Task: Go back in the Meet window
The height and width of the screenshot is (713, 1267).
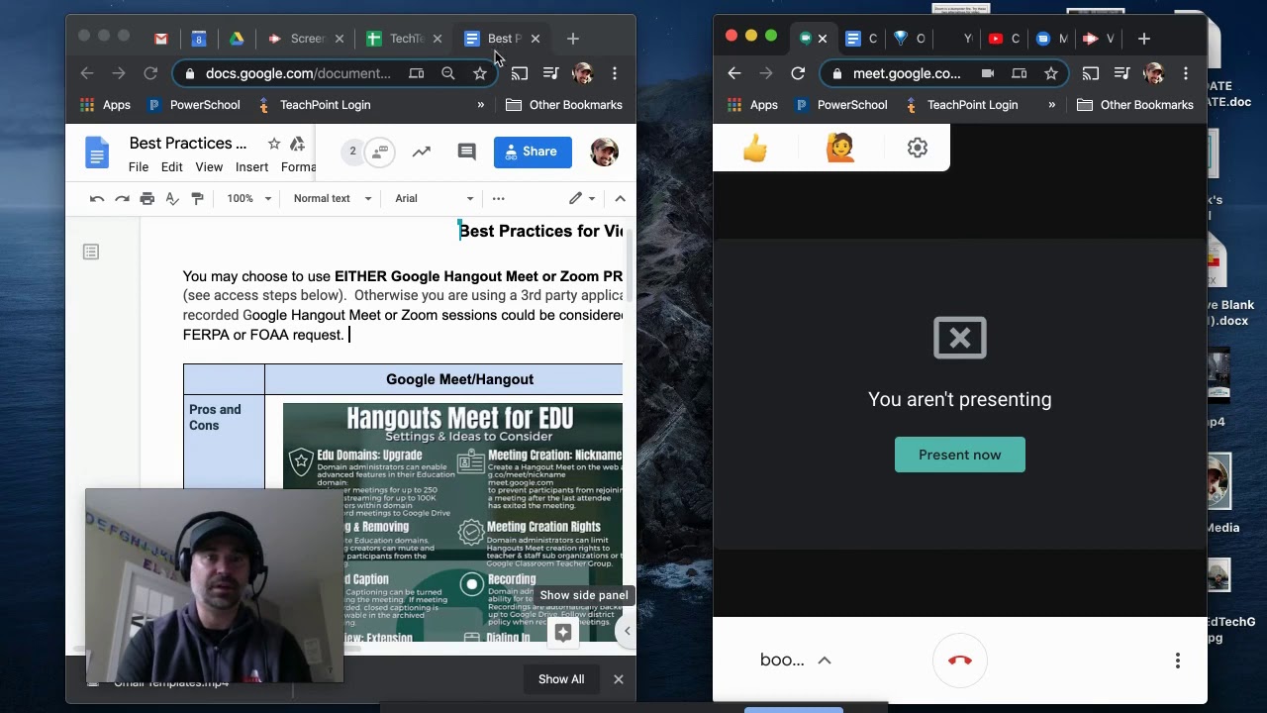Action: [x=734, y=73]
